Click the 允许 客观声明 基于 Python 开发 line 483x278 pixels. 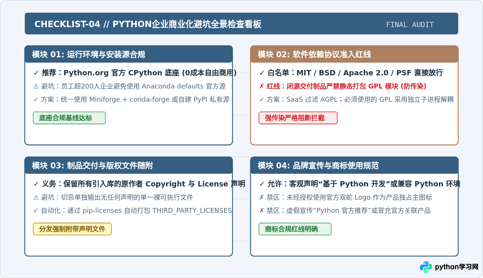[360, 184]
